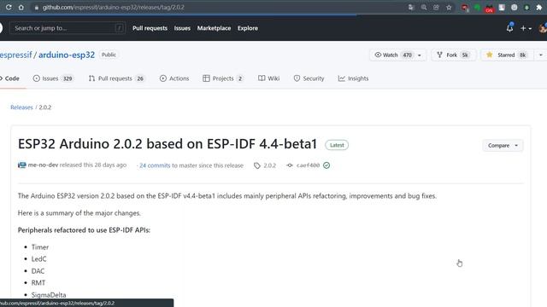Click the RMT list item

38,282
